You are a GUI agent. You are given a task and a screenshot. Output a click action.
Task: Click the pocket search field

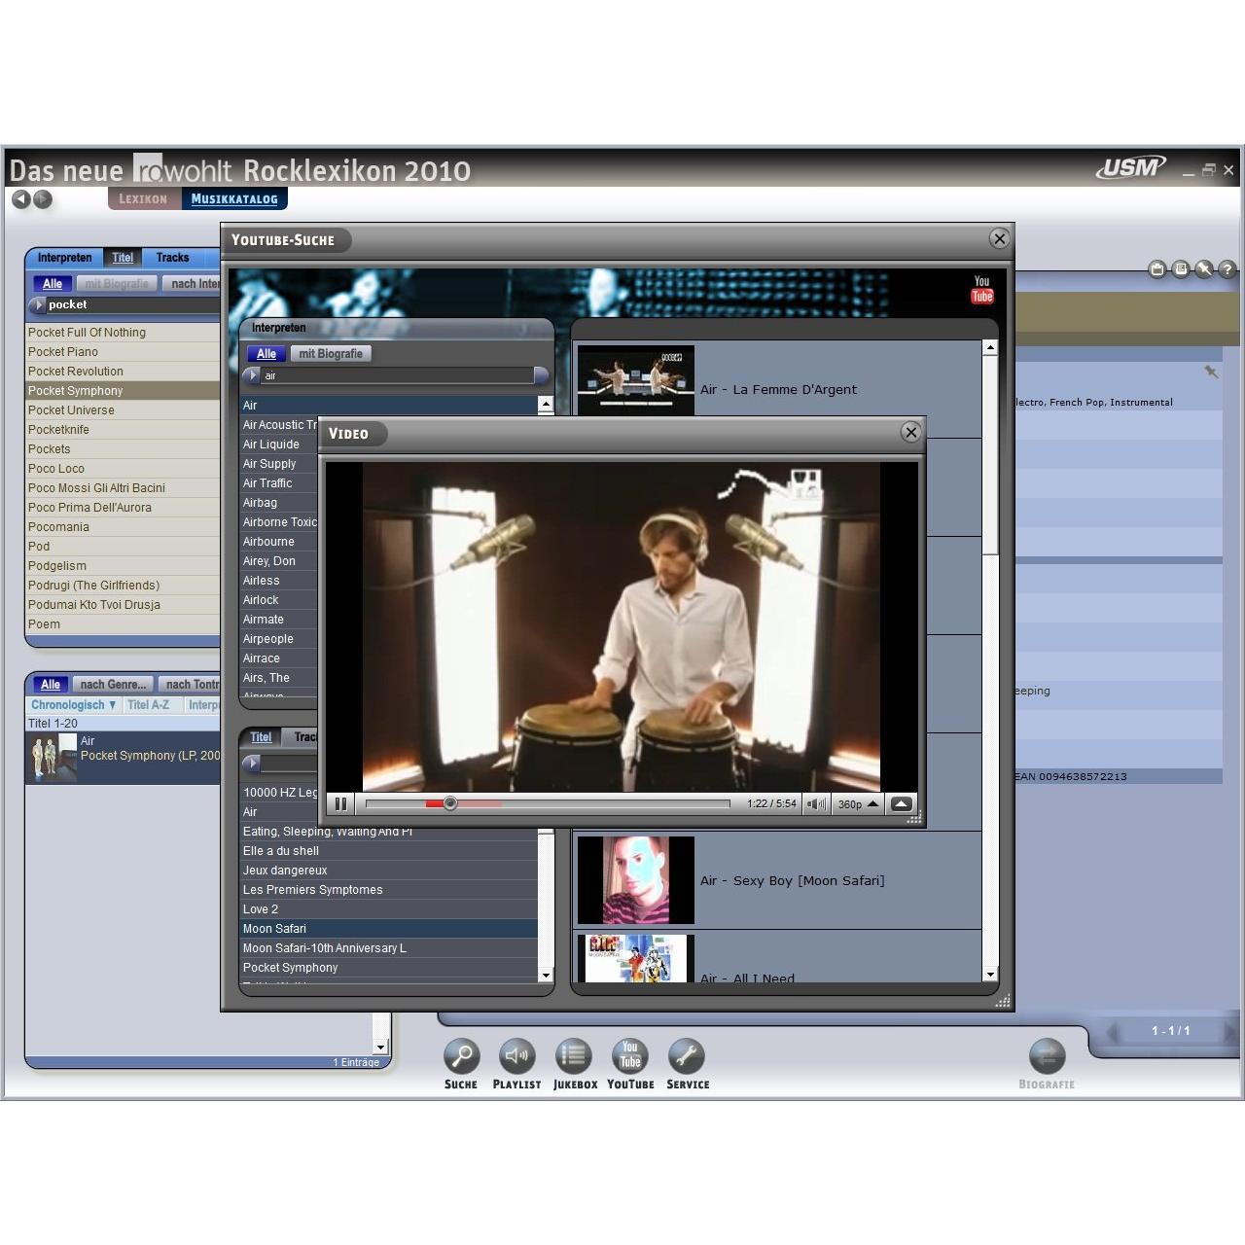[x=133, y=304]
